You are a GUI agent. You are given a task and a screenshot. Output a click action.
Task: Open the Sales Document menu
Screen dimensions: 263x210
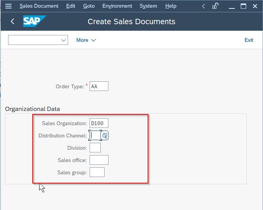pyautogui.click(x=39, y=6)
